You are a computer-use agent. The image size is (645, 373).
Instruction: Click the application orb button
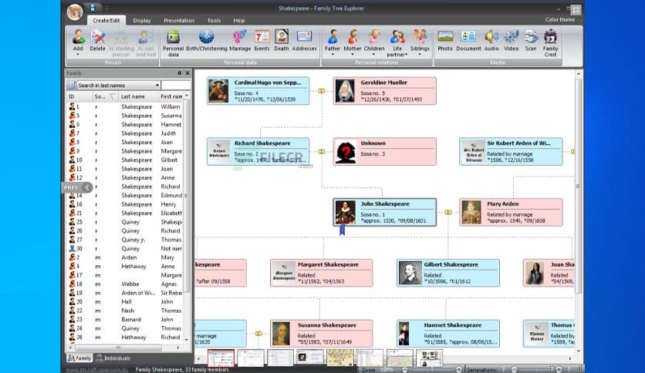tap(75, 12)
